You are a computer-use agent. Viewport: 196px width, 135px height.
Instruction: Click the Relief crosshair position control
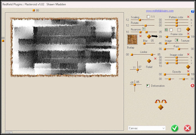pos(137,70)
